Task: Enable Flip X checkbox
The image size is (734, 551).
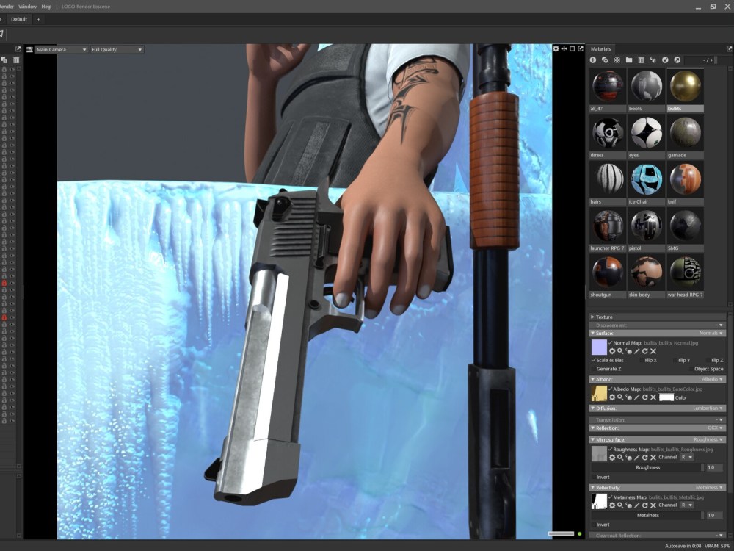Action: [642, 360]
